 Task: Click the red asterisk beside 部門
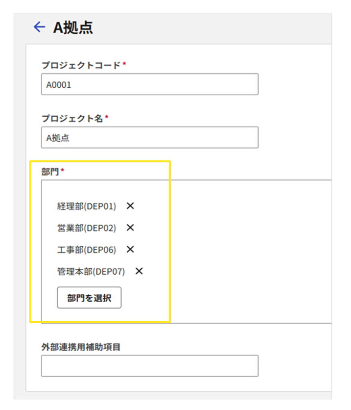tap(63, 171)
